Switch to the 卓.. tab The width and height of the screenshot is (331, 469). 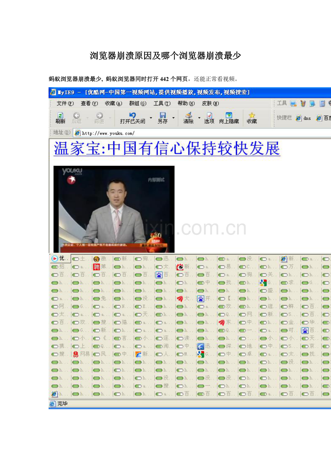click(x=248, y=354)
